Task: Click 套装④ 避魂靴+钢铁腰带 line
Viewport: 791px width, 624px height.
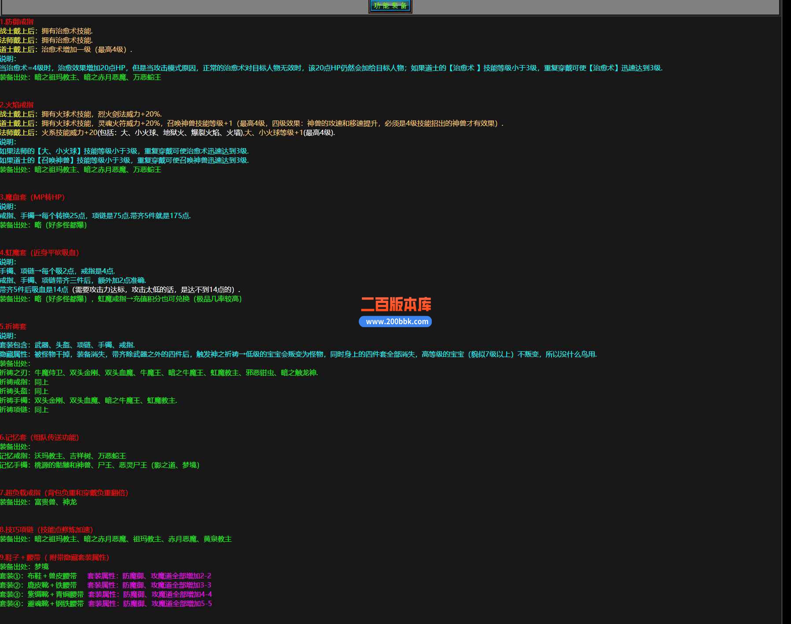Action: tap(106, 603)
